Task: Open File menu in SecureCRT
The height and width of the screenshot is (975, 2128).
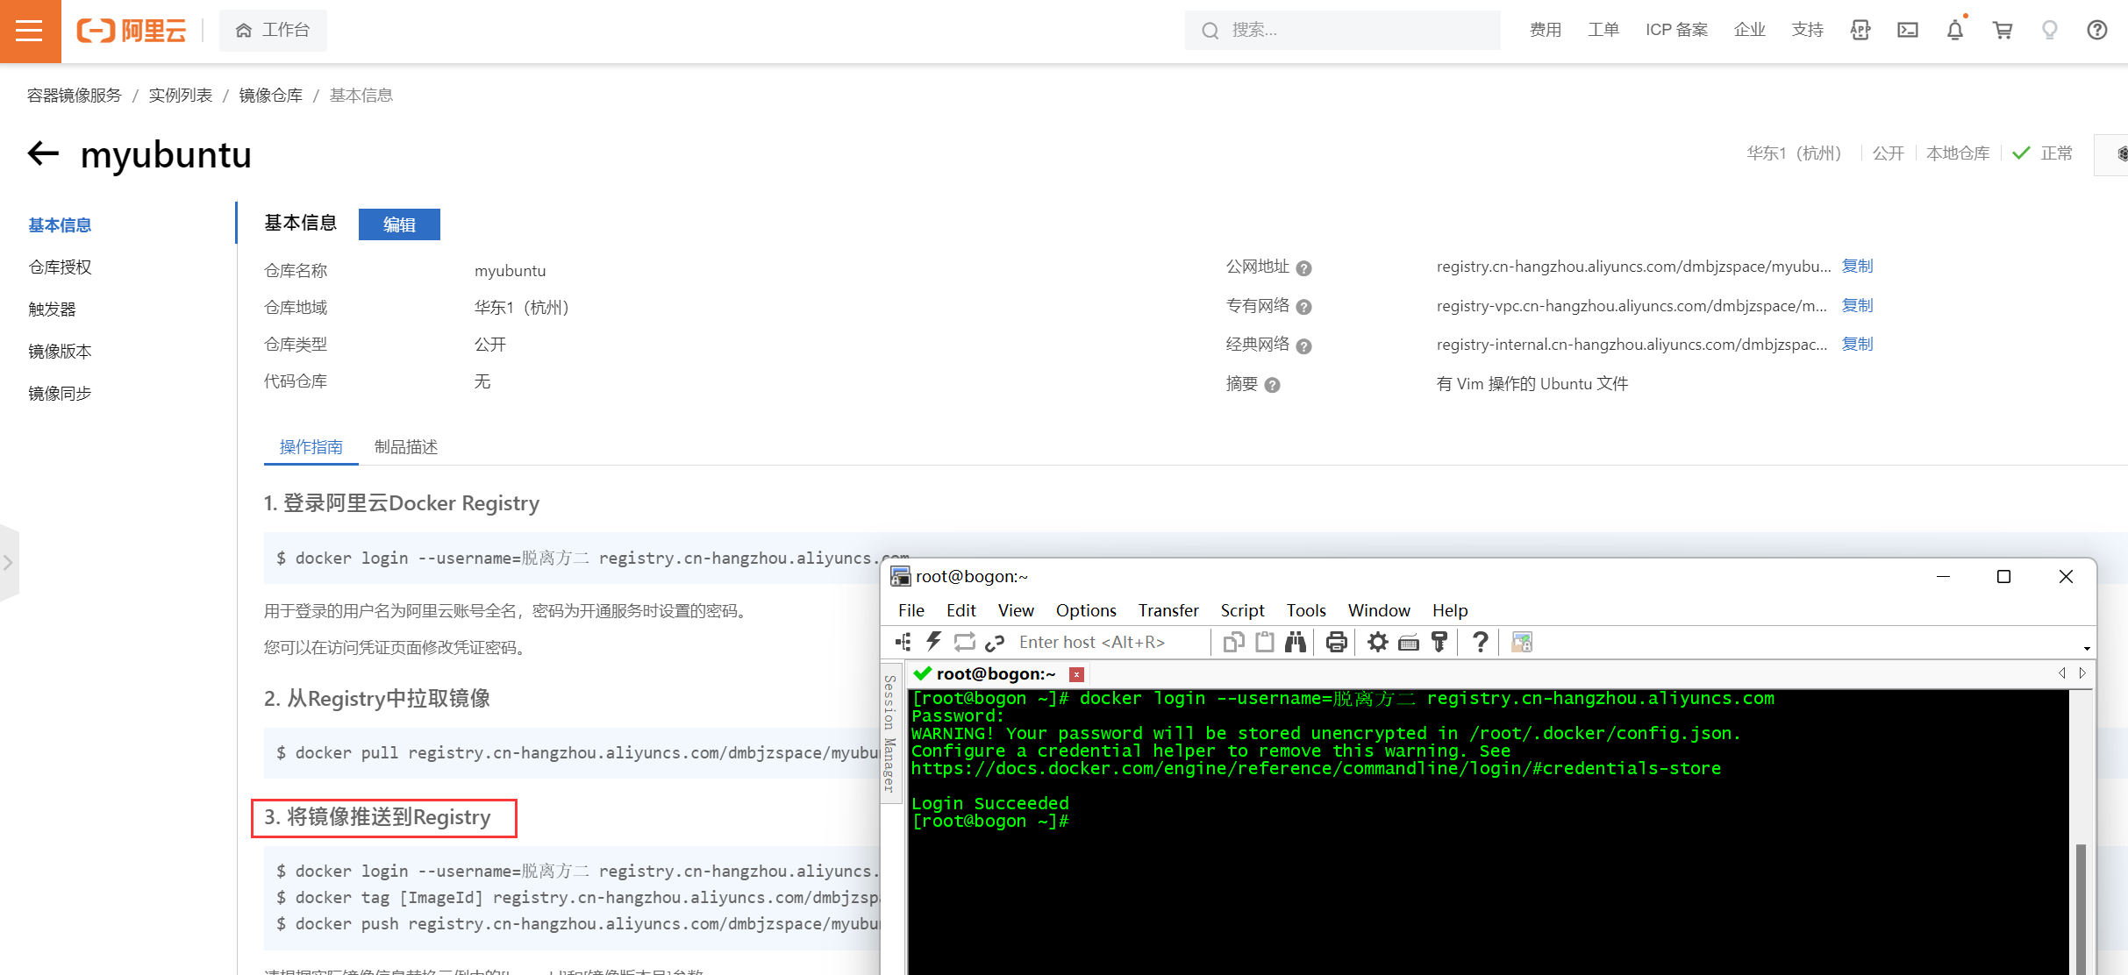Action: point(911,610)
